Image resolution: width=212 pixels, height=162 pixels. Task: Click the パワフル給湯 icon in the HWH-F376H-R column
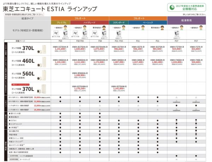point(177,33)
